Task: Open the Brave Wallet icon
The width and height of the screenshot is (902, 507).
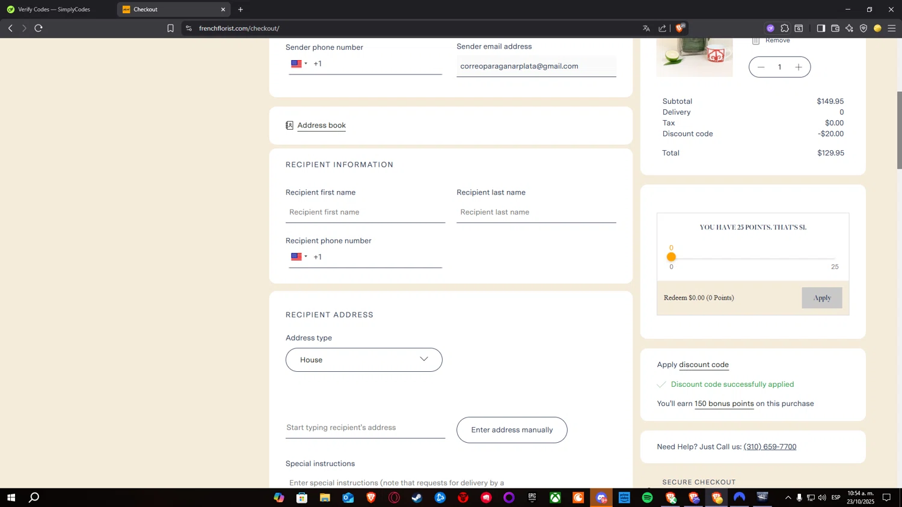Action: click(835, 28)
